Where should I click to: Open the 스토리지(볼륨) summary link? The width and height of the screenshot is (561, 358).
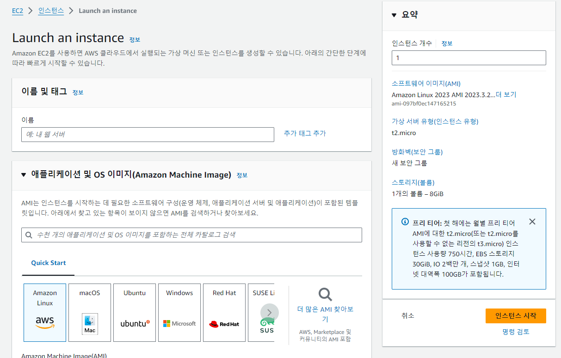click(413, 182)
